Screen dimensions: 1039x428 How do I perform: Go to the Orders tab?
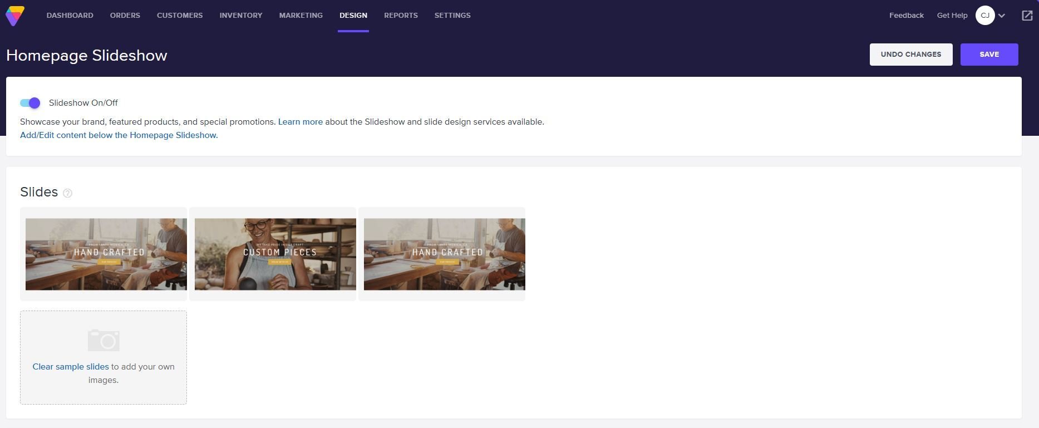125,16
